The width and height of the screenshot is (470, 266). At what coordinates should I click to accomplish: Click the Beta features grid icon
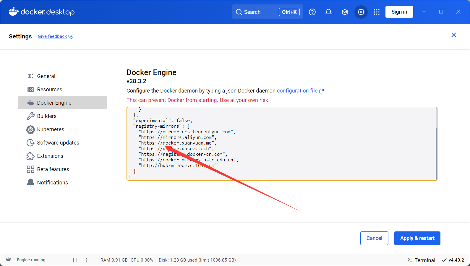30,169
